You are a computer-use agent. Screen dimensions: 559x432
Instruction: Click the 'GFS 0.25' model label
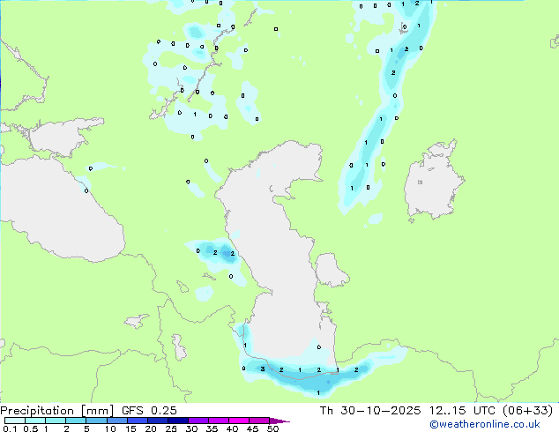149,411
